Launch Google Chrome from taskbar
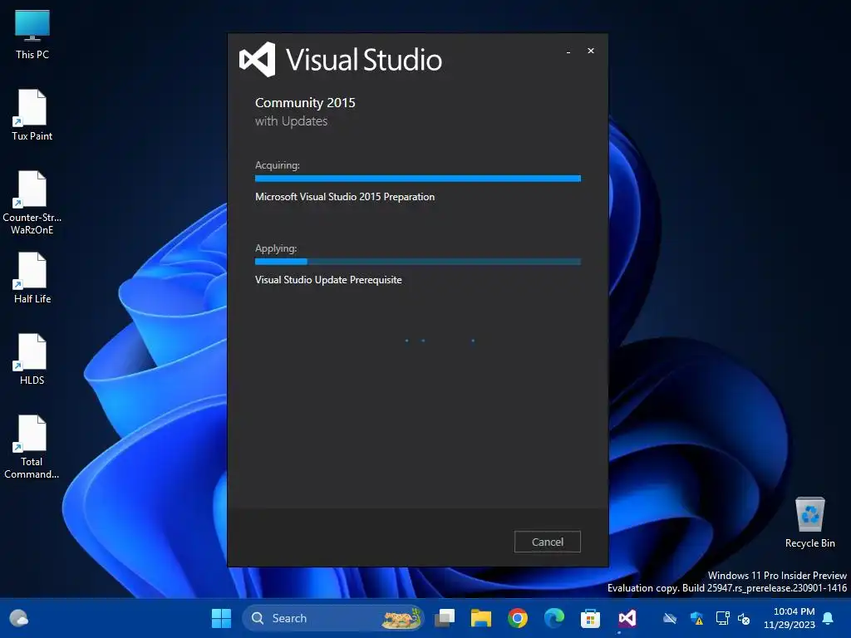This screenshot has height=638, width=851. point(517,618)
